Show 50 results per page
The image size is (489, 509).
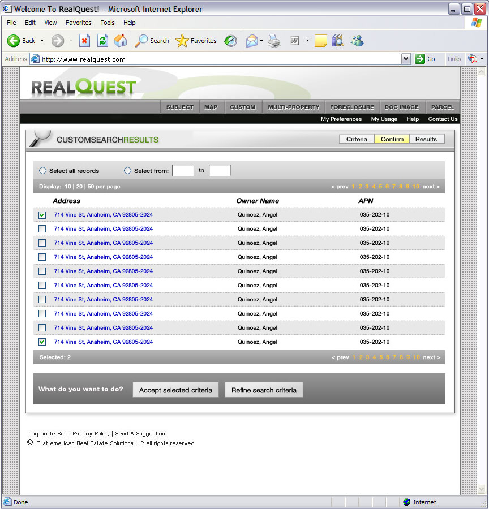pyautogui.click(x=91, y=187)
